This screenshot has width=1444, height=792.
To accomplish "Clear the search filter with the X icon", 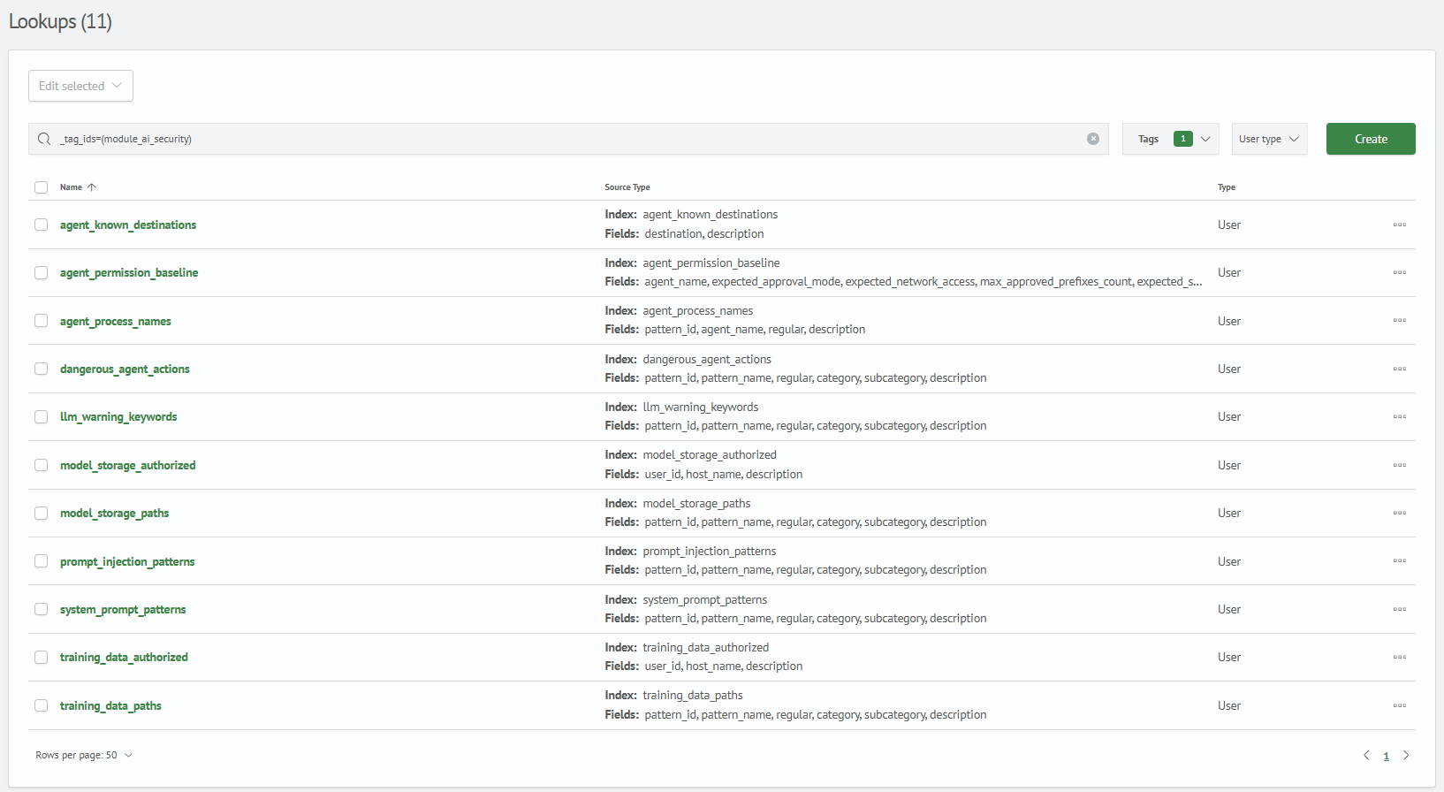I will (x=1093, y=139).
